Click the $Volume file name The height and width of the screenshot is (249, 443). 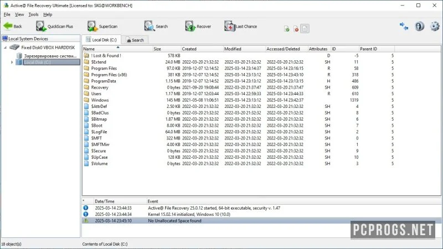click(x=100, y=163)
